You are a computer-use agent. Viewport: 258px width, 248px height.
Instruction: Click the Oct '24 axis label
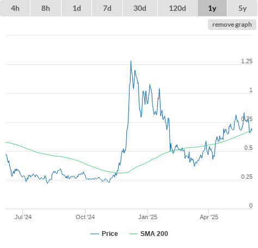[85, 217]
